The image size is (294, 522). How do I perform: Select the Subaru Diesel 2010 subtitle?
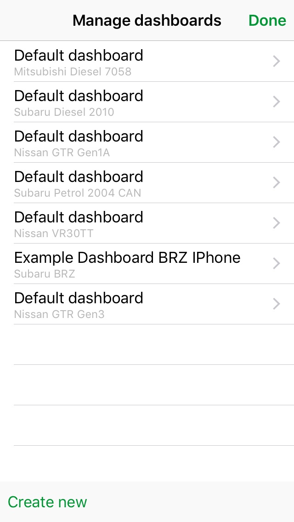pyautogui.click(x=64, y=112)
